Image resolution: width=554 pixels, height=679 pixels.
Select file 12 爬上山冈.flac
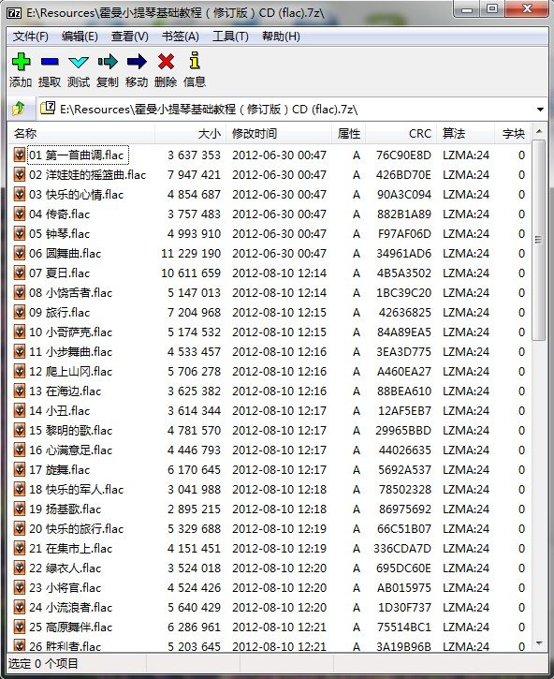70,372
